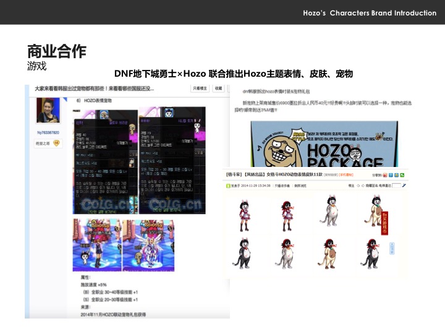
Task: Click the thread title starting 大家来看看韩服
Action: click(94, 88)
